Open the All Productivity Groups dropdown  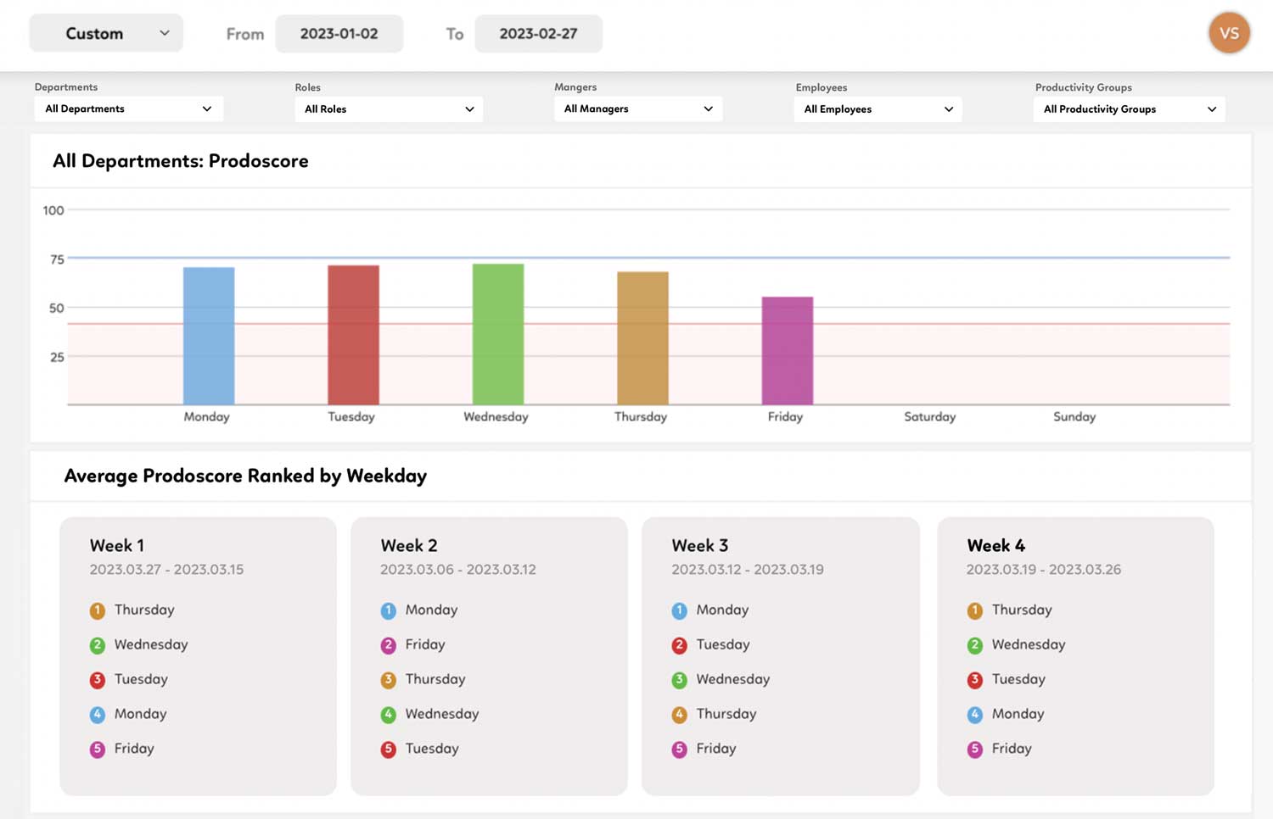tap(1128, 109)
